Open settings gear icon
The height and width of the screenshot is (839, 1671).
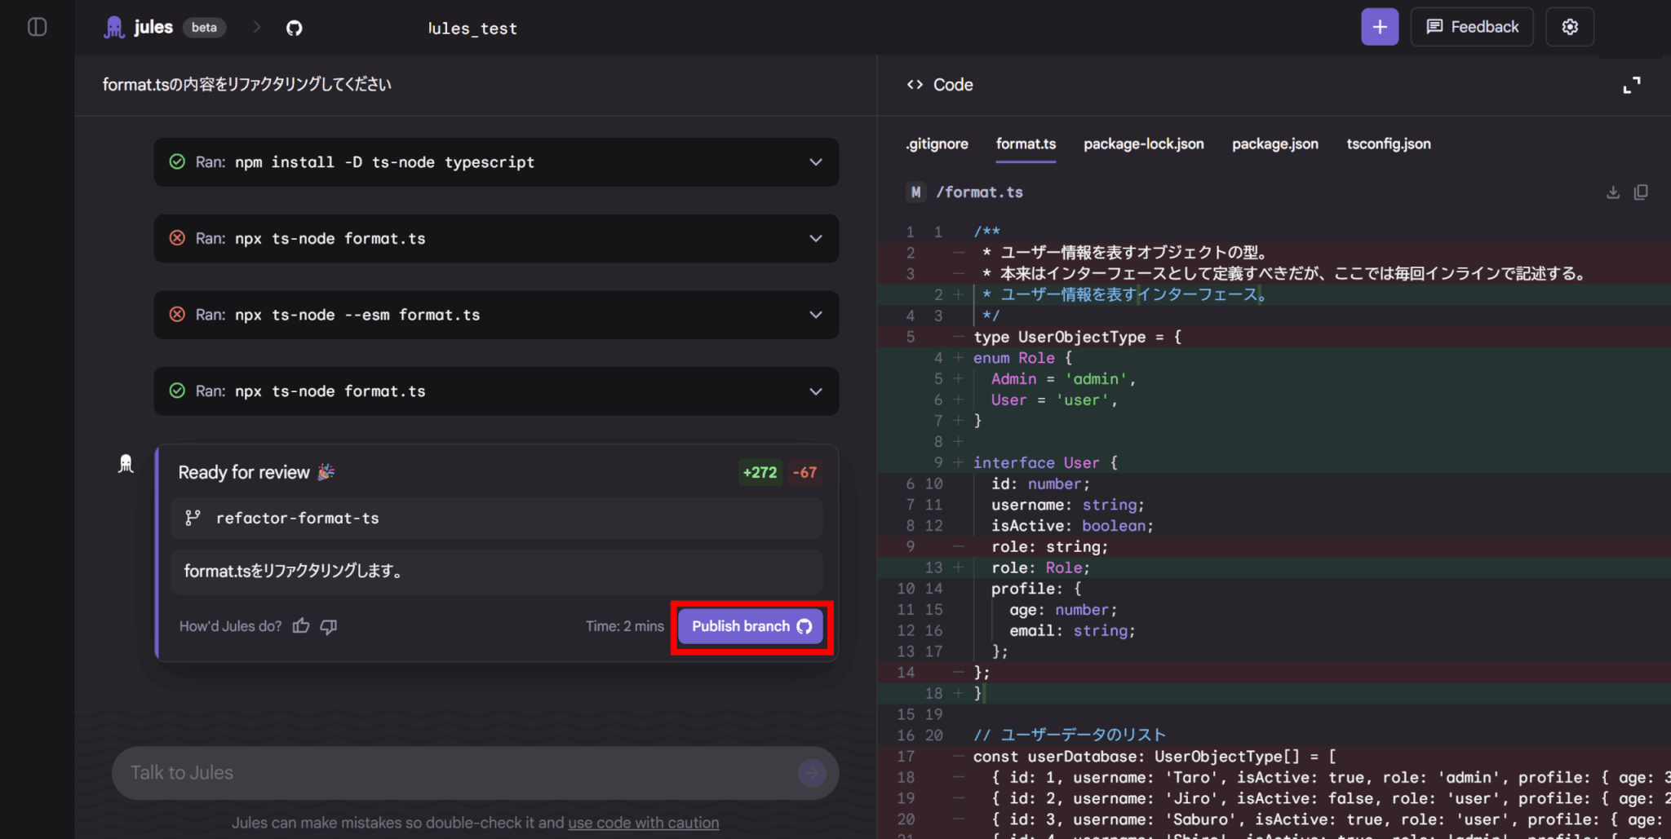(1570, 27)
